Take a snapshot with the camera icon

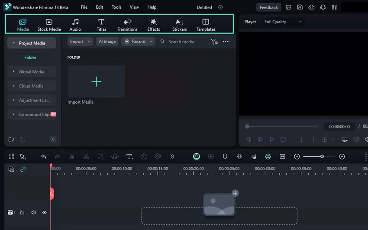coord(356,139)
